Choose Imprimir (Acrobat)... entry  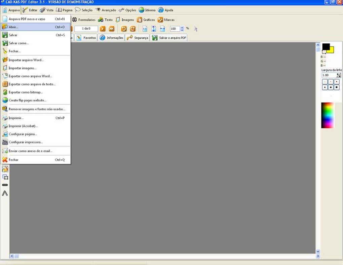coord(36,126)
